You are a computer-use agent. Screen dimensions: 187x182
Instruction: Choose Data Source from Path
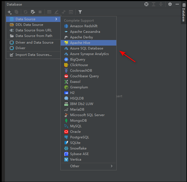point(33,36)
